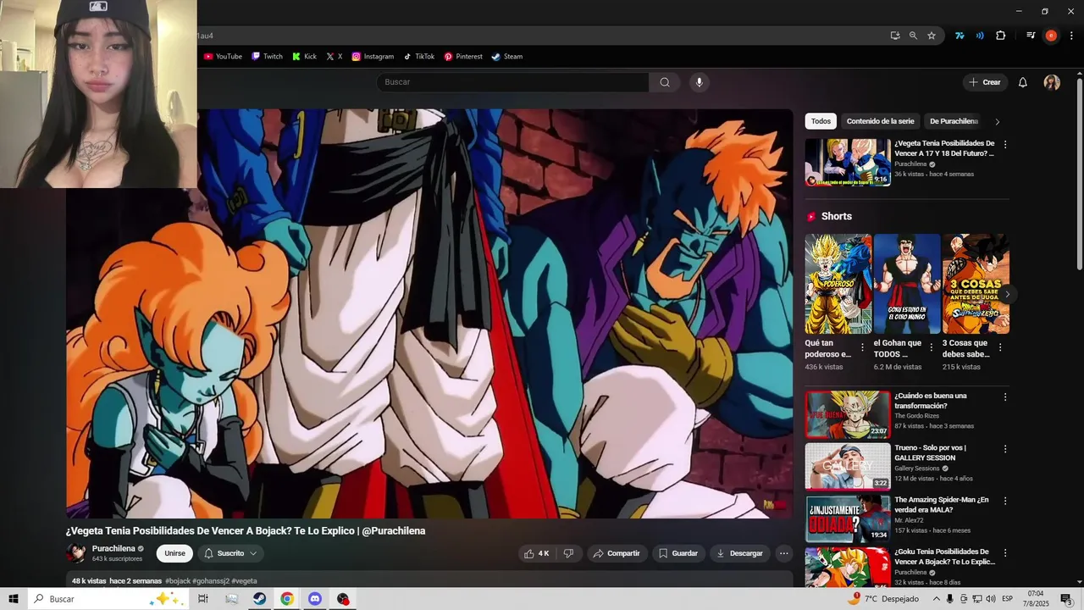
Task: Click the Unirse button
Action: click(174, 553)
